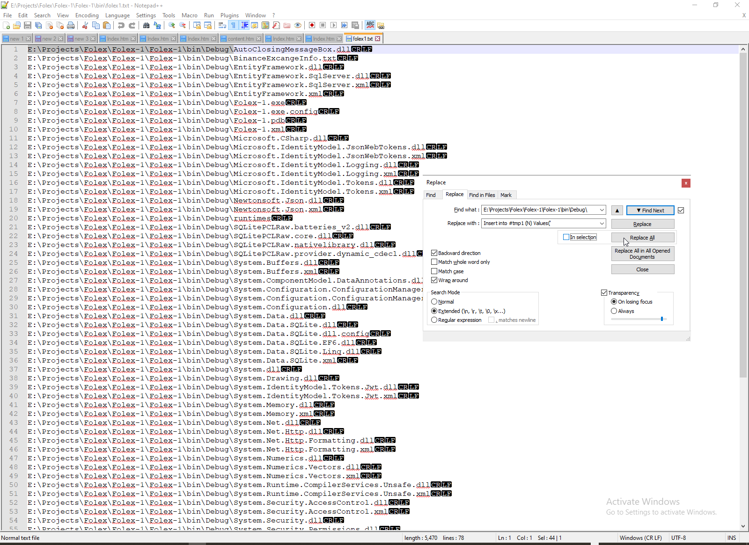Open the Encoding menu
Screen dimensions: 749x545
87,15
